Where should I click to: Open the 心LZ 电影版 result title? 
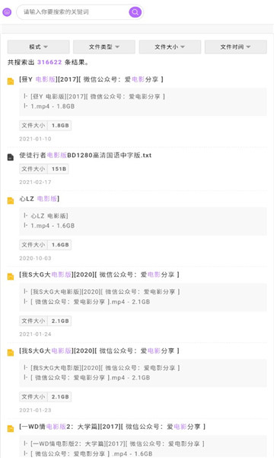[40, 198]
